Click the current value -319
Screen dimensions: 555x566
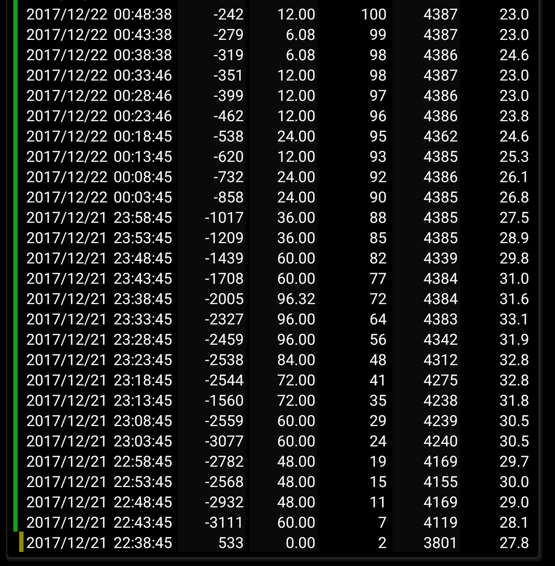228,55
